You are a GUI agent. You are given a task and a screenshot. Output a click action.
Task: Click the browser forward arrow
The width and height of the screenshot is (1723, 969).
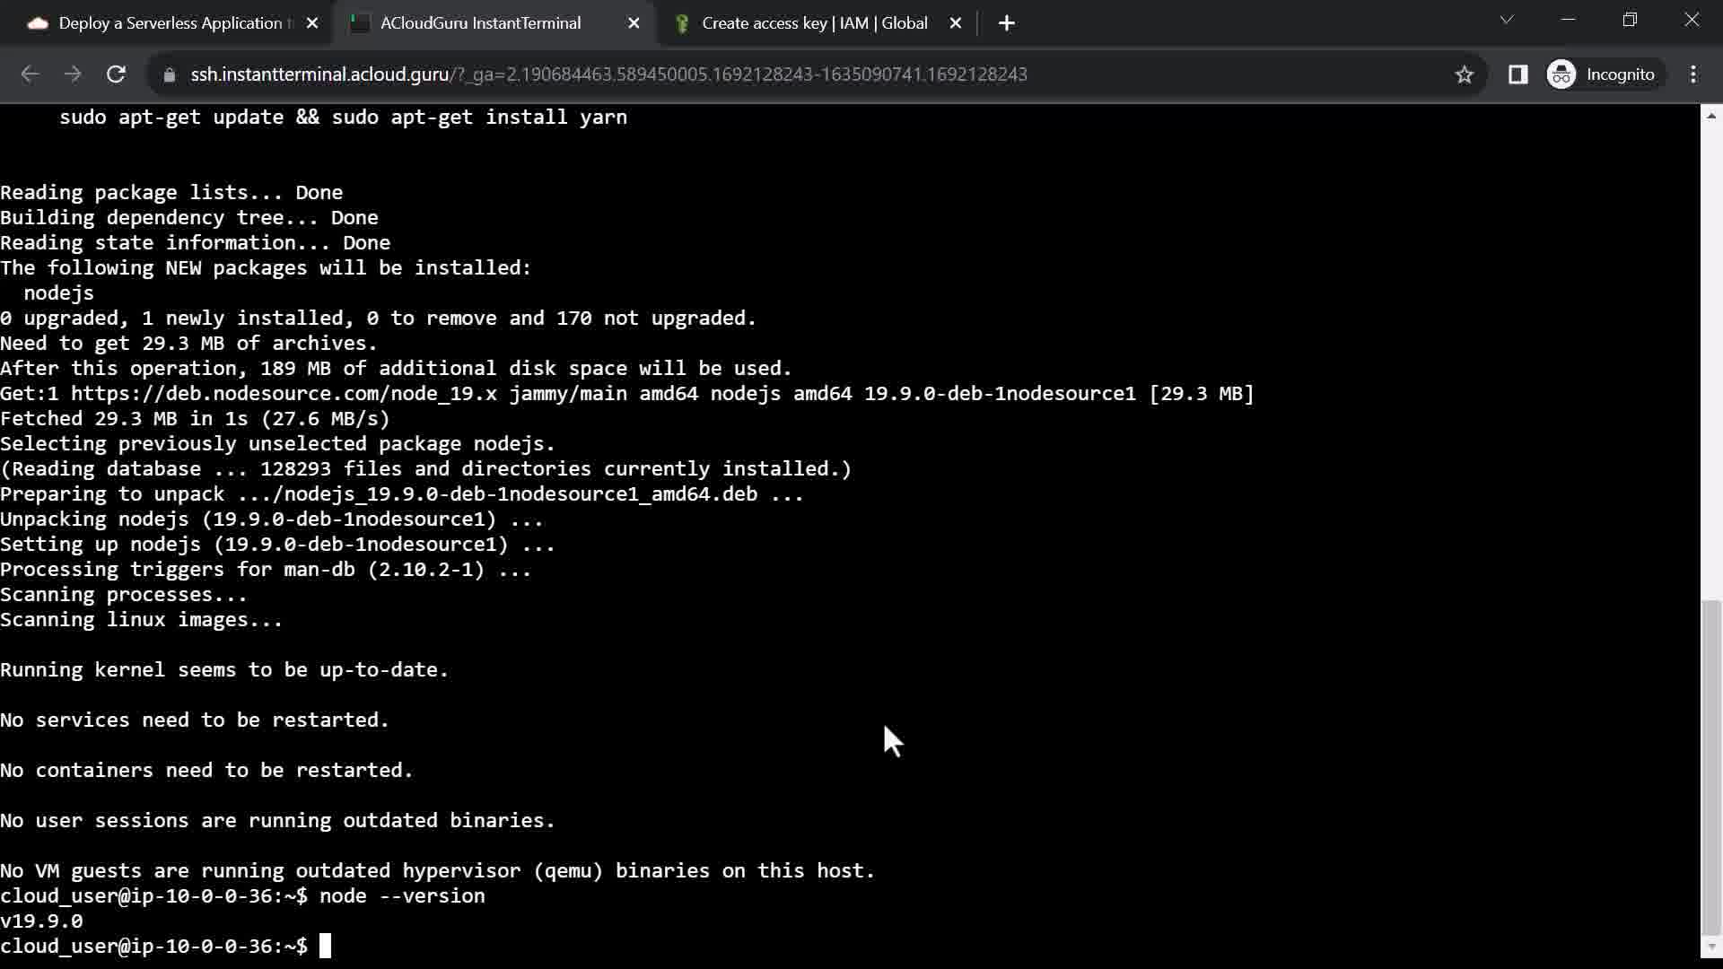[73, 74]
